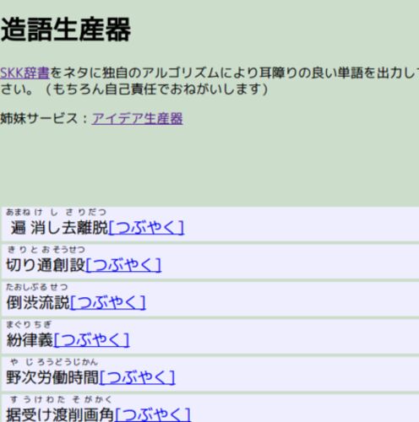This screenshot has width=419, height=422.
Task: Click the word 据受け渡削画角
Action: [x=61, y=414]
